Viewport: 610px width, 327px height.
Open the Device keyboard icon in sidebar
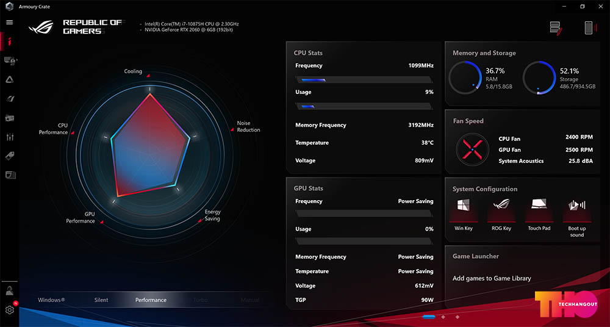tap(10, 60)
